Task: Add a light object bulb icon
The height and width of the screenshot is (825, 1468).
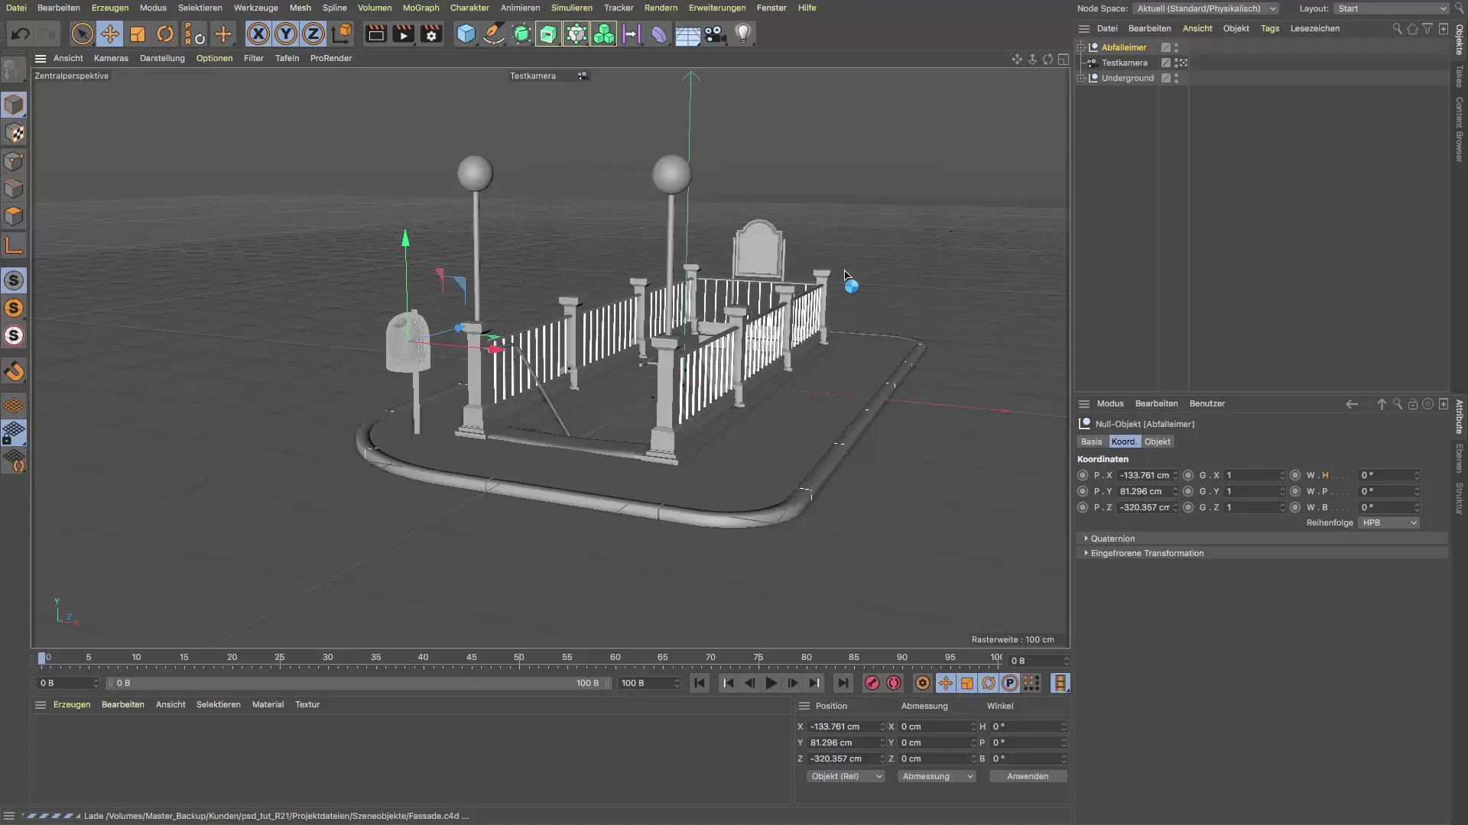Action: pos(743,34)
